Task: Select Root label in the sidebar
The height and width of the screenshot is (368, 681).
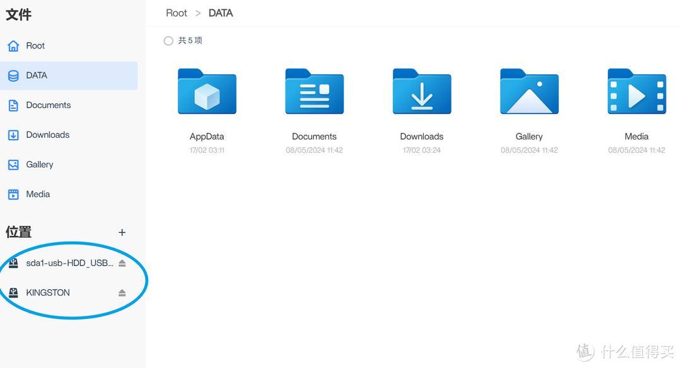Action: tap(35, 45)
